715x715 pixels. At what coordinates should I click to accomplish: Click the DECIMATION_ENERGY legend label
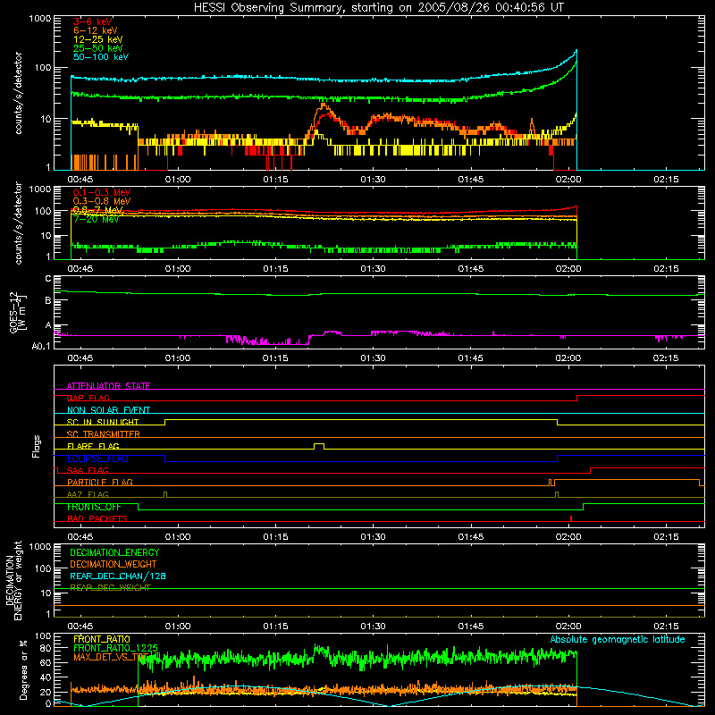coord(114,552)
